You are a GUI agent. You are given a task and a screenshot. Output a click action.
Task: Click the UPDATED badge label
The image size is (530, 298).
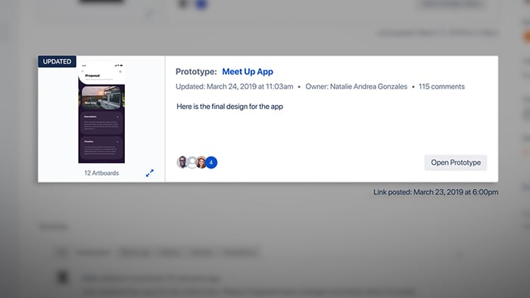(x=57, y=61)
